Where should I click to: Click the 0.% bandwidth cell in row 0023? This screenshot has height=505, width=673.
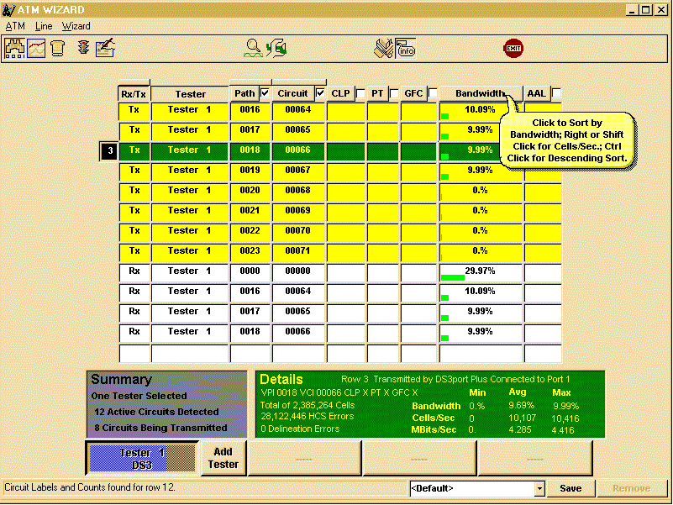481,252
